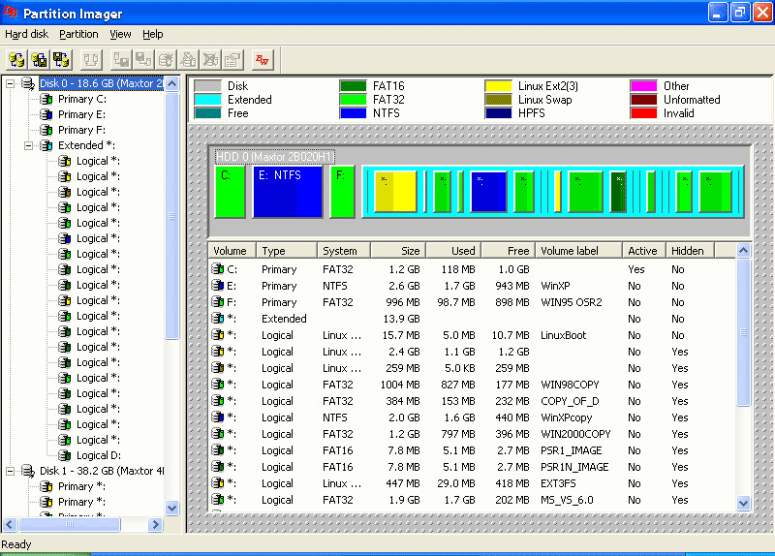Sort by the Used column header
Viewport: 775px width, 556px height.
pos(453,251)
